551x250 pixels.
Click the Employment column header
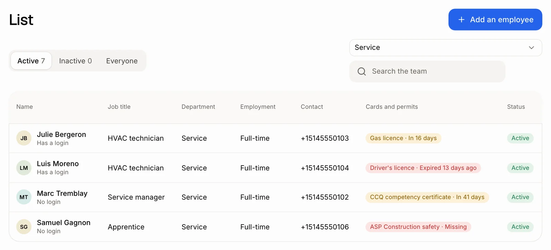click(258, 107)
